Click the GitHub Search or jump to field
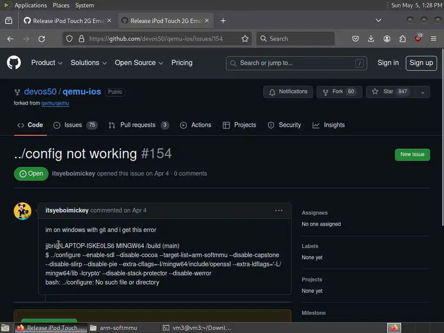 (x=297, y=63)
